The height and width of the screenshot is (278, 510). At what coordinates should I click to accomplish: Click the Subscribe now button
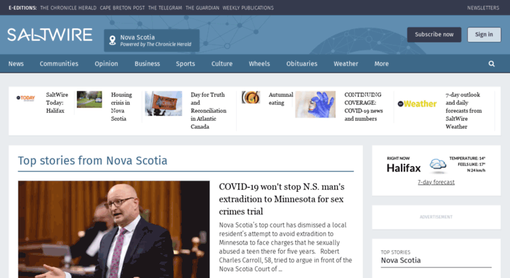[434, 35]
